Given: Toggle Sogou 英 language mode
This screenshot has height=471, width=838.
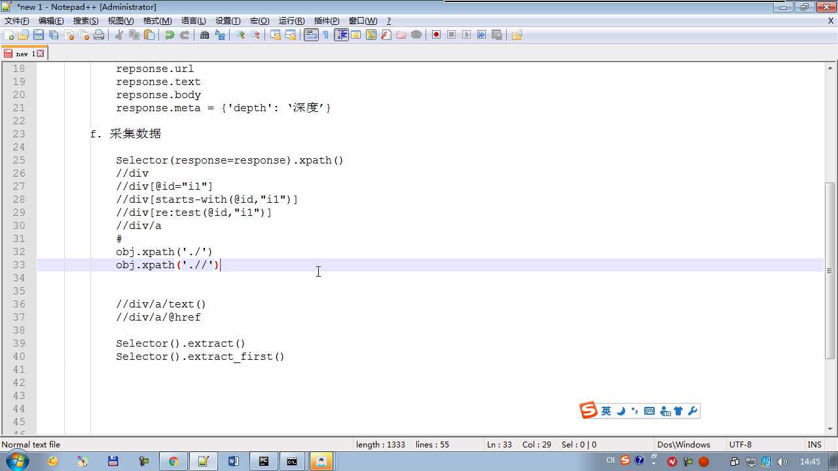Looking at the screenshot, I should pyautogui.click(x=606, y=411).
